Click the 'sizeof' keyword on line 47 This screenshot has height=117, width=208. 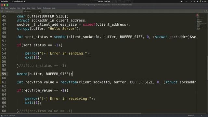tap(89, 25)
